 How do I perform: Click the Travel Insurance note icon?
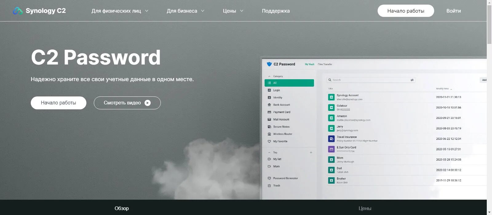(331, 139)
